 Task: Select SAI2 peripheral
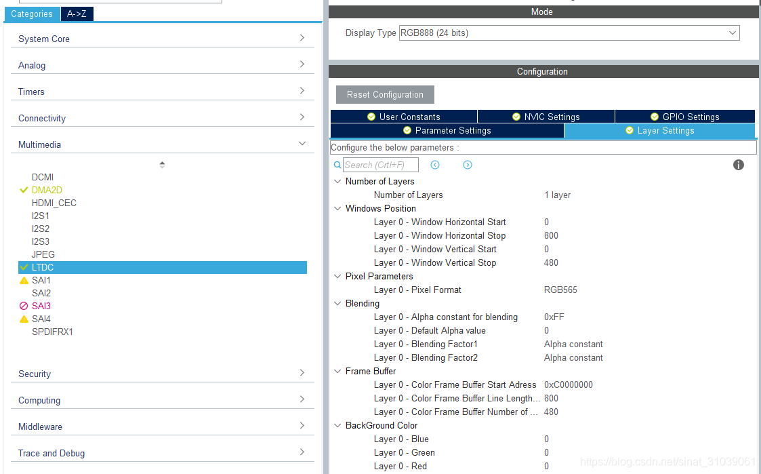[x=41, y=294]
